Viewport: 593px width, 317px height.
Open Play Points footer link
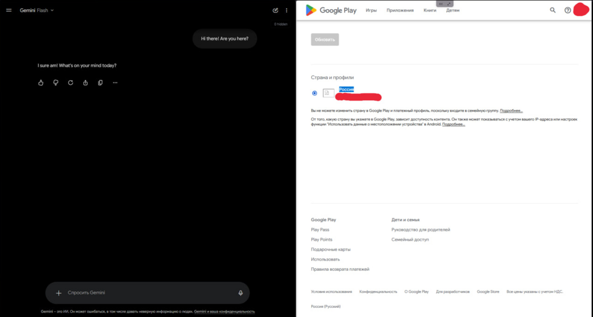322,240
